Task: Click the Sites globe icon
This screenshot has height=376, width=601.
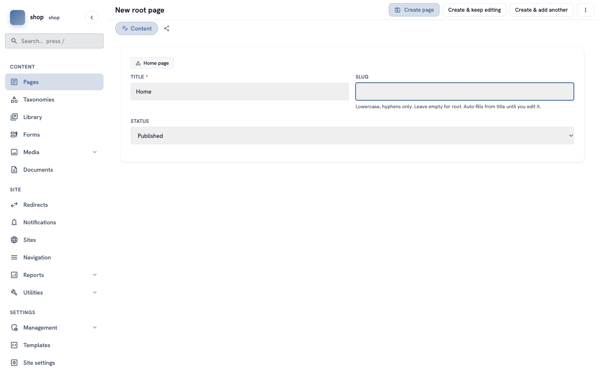Action: coord(14,240)
